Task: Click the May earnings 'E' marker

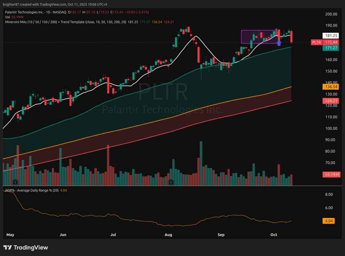Action: (x=15, y=182)
